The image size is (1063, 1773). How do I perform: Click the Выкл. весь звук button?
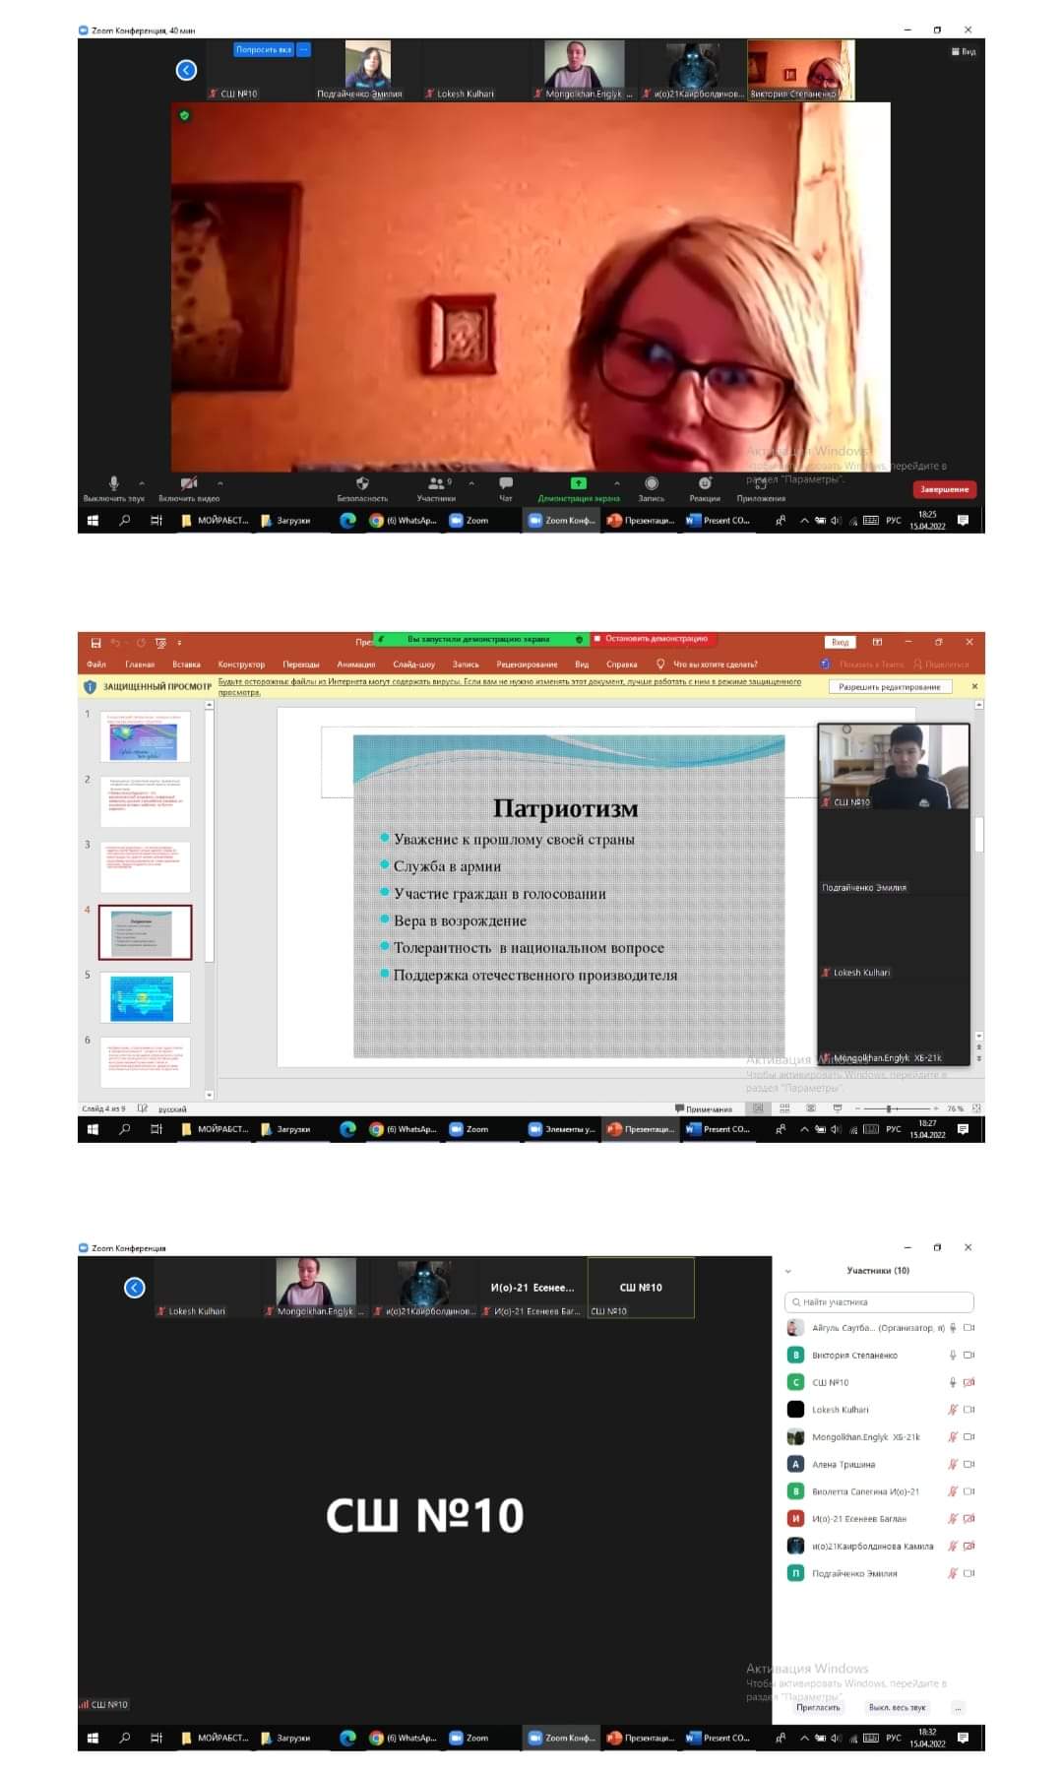(898, 1707)
